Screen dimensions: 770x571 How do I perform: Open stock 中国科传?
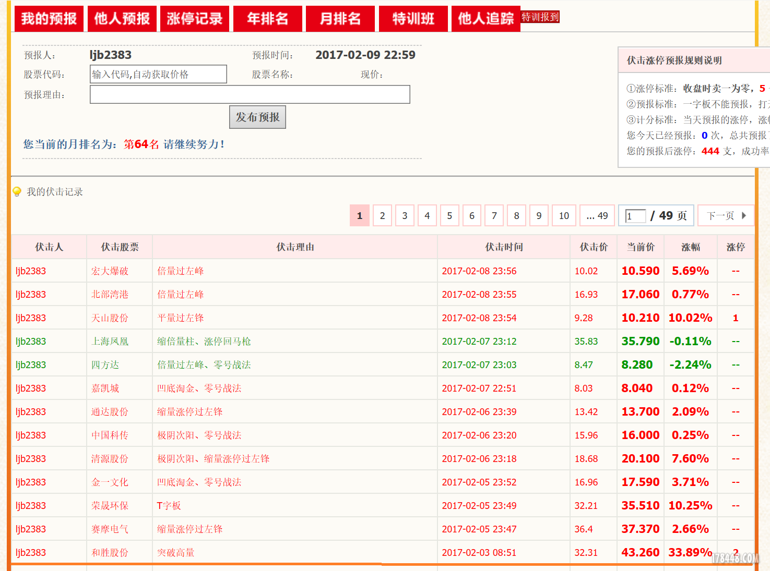(110, 435)
